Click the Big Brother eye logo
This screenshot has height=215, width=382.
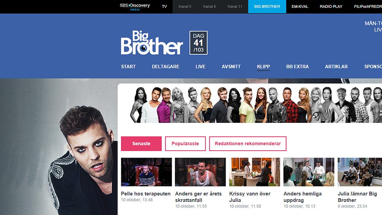(x=152, y=43)
